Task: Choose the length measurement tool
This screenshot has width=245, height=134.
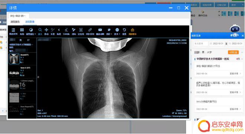Action: (x=53, y=31)
